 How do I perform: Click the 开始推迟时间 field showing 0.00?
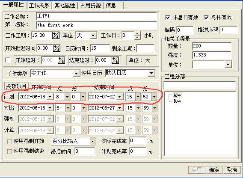pyautogui.click(x=45, y=48)
